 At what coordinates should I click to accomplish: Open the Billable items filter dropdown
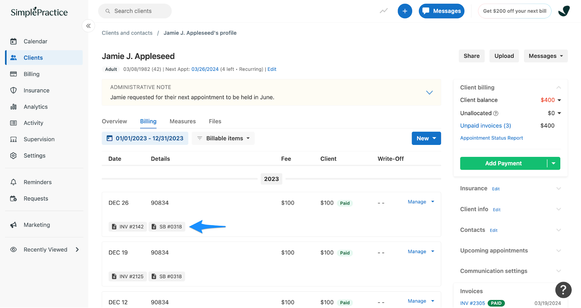coord(223,138)
